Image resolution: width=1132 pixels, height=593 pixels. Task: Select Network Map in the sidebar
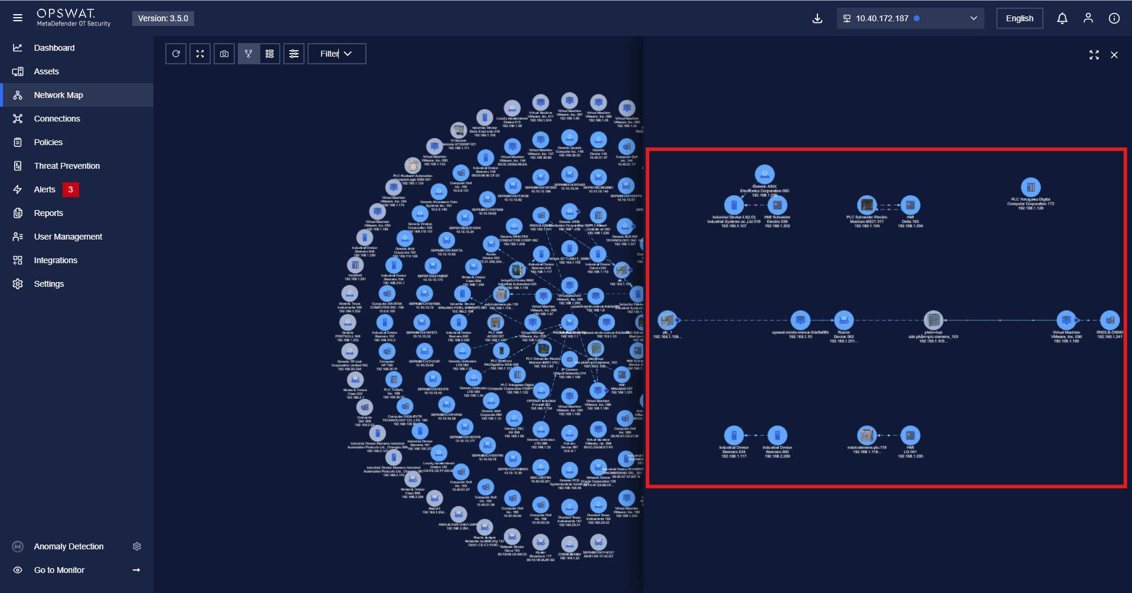coord(77,95)
